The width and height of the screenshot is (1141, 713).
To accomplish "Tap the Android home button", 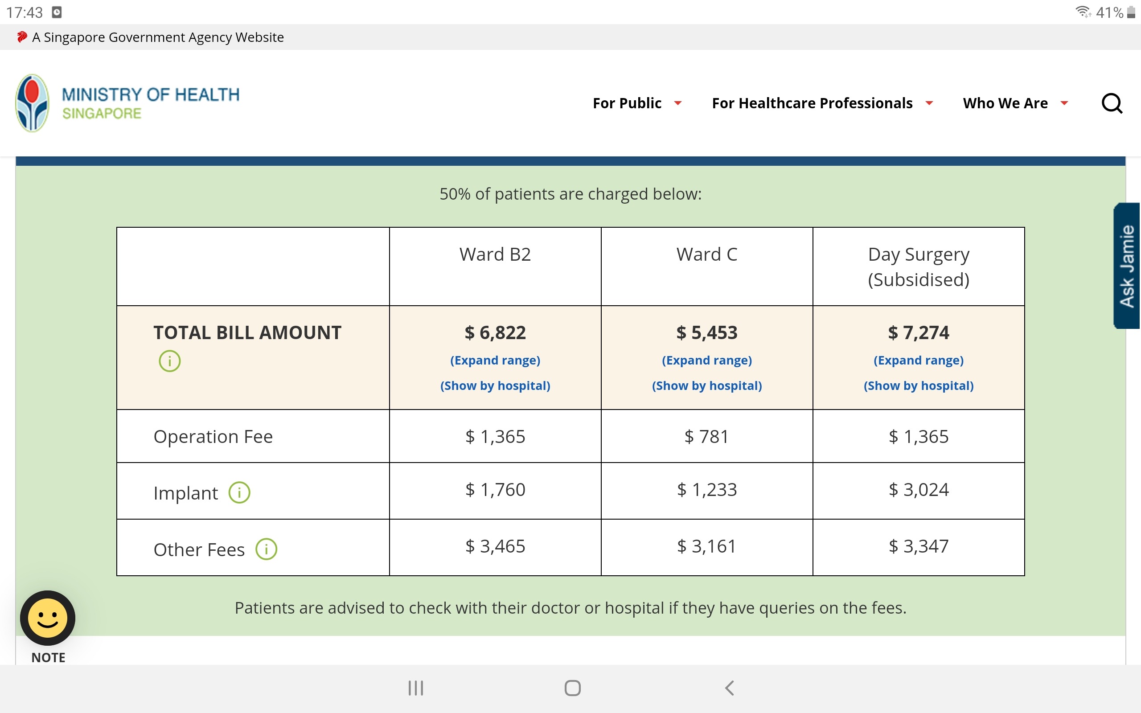I will [x=572, y=688].
